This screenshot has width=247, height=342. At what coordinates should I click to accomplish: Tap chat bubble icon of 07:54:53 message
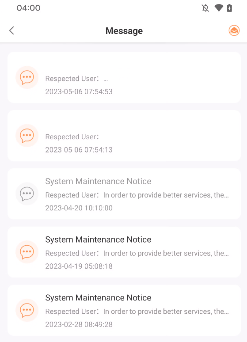pos(27,77)
